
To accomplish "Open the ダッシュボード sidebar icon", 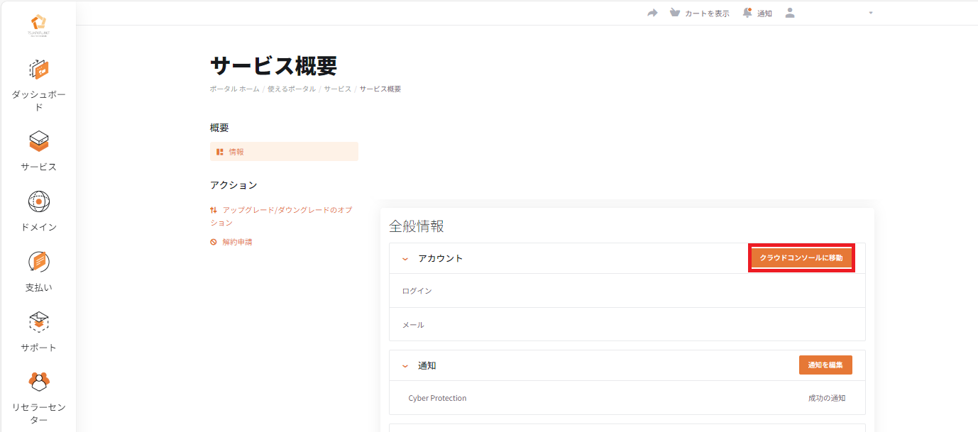I will (x=38, y=70).
